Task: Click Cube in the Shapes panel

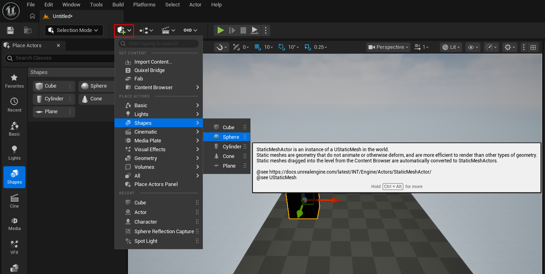Action: pyautogui.click(x=54, y=86)
